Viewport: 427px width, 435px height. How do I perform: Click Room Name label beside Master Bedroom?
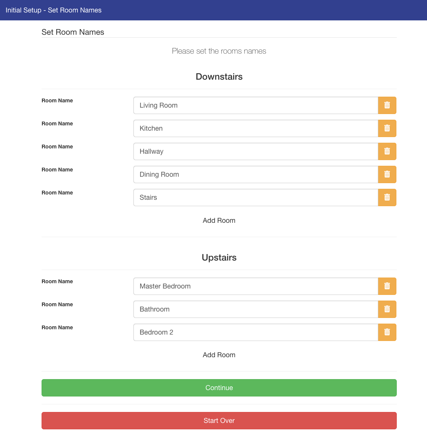(x=57, y=281)
